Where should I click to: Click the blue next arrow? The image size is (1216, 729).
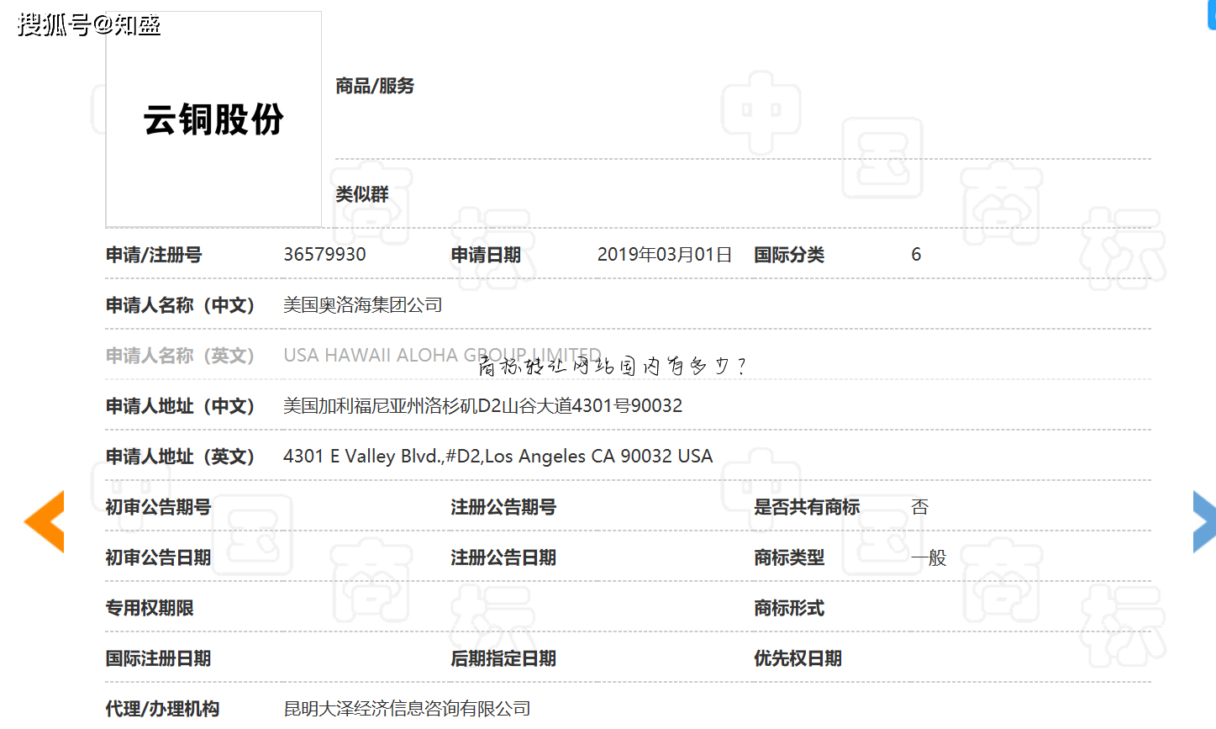[1203, 521]
